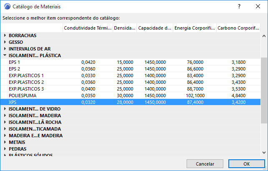Close the Catálogo de Materiais dialog
This screenshot has width=268, height=171.
coord(258,7)
